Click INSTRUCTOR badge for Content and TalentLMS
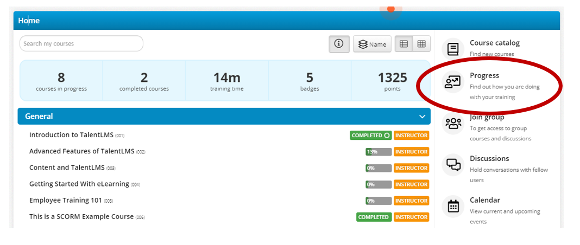Viewport: 580px width, 245px height. [411, 168]
